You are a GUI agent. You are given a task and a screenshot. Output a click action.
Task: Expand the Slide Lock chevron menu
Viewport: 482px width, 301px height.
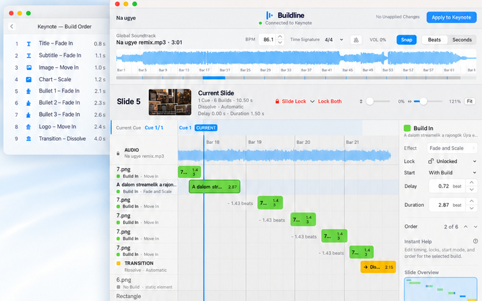click(312, 101)
